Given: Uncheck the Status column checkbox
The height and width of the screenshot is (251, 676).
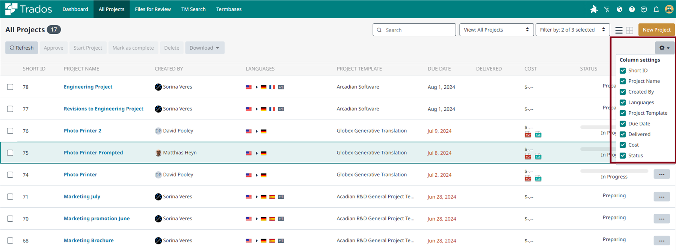Looking at the screenshot, I should [x=623, y=156].
